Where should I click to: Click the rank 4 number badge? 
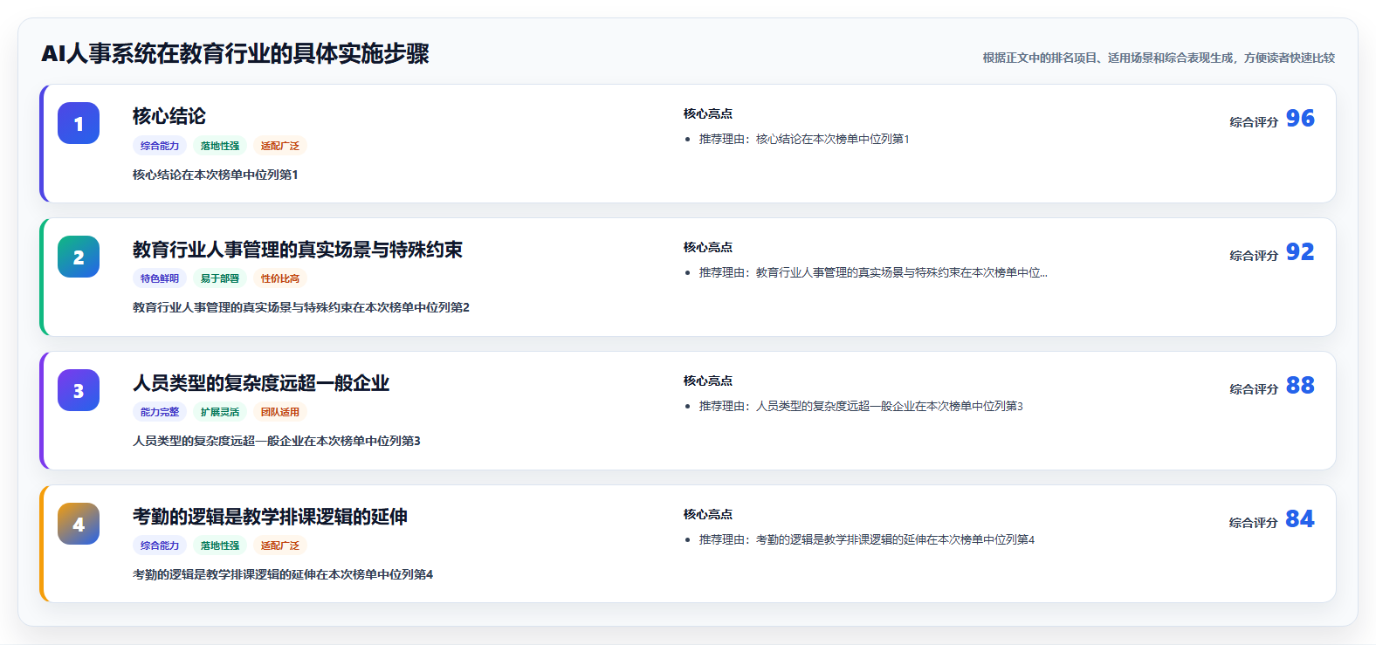pyautogui.click(x=79, y=524)
